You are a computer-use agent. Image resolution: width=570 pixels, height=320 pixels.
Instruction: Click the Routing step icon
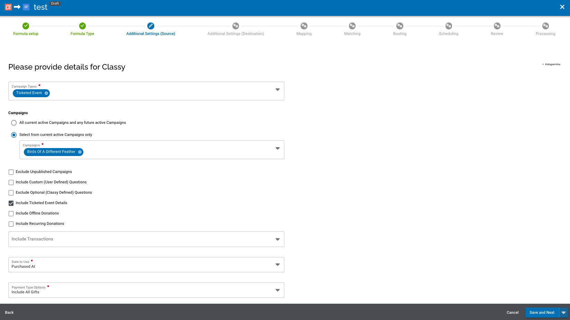399,26
